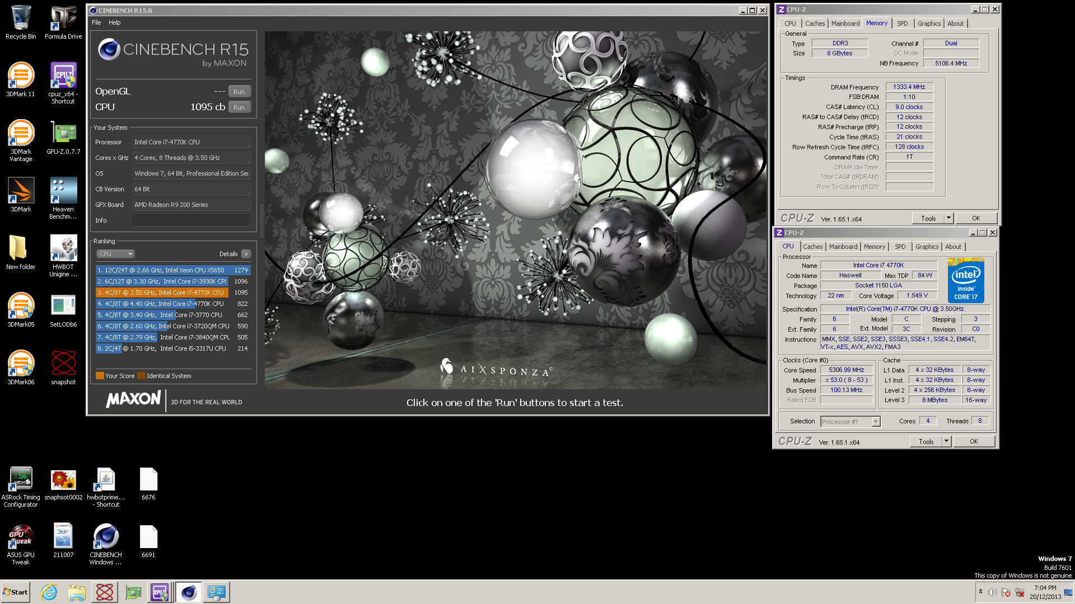Click the orange Your Score swatch

click(x=100, y=376)
